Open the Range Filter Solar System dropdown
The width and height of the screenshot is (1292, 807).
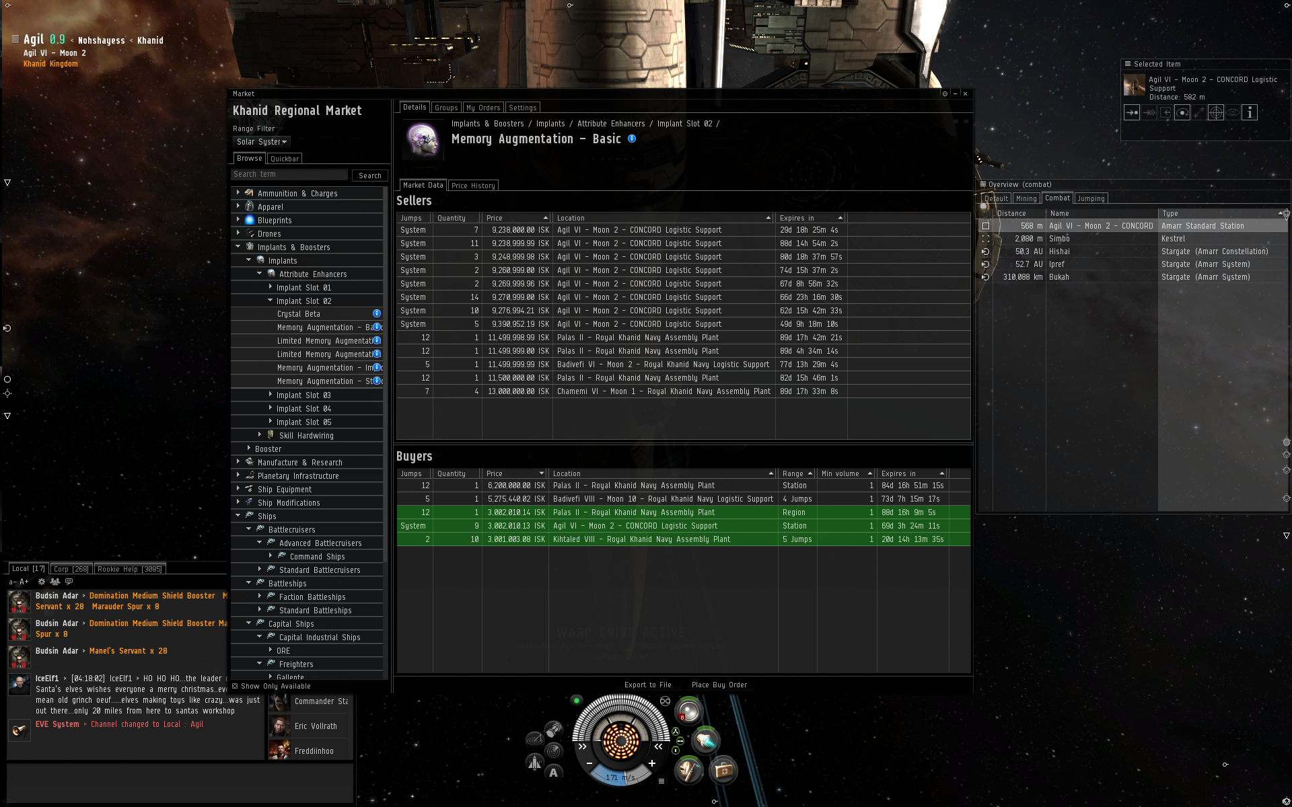[x=262, y=142]
